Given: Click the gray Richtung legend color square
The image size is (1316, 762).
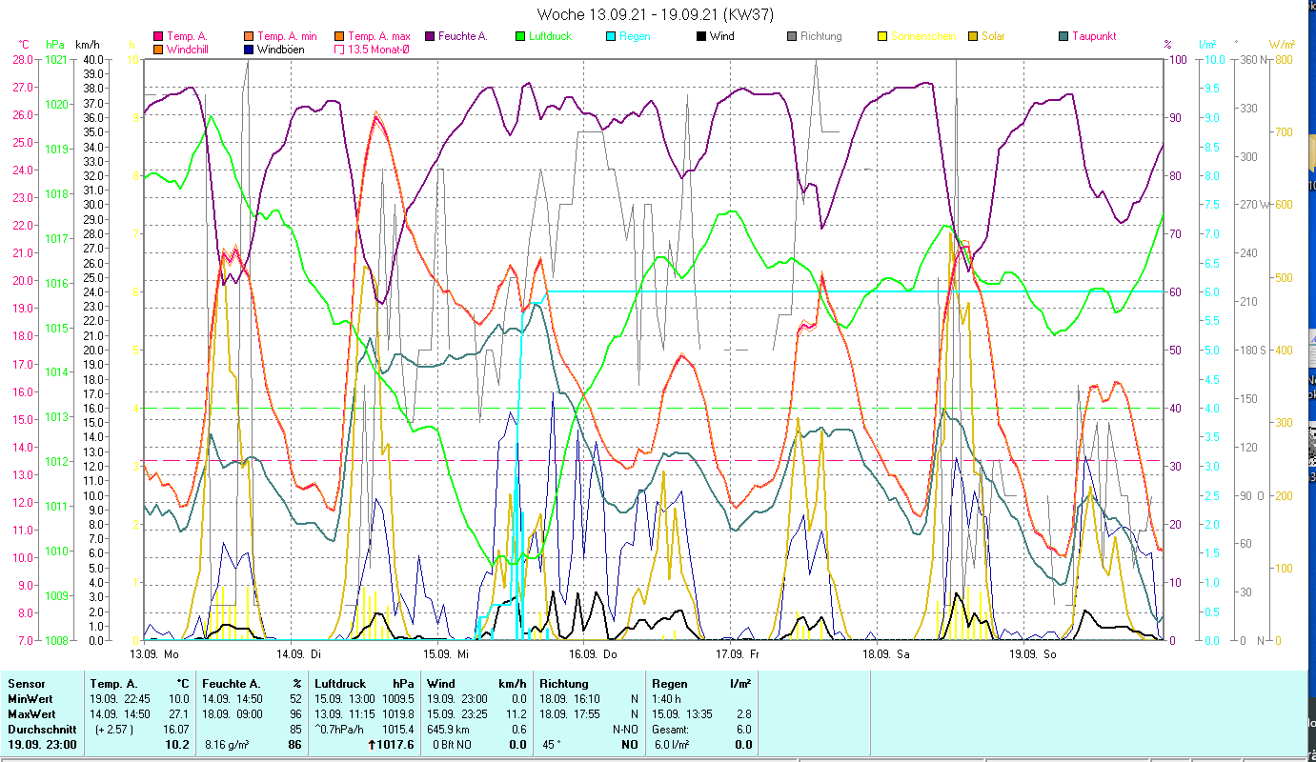Looking at the screenshot, I should click(x=791, y=37).
